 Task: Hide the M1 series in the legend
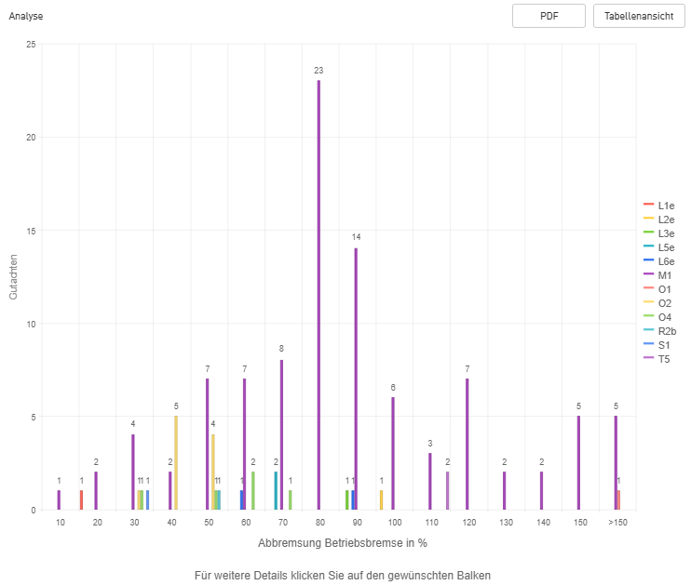pos(665,275)
